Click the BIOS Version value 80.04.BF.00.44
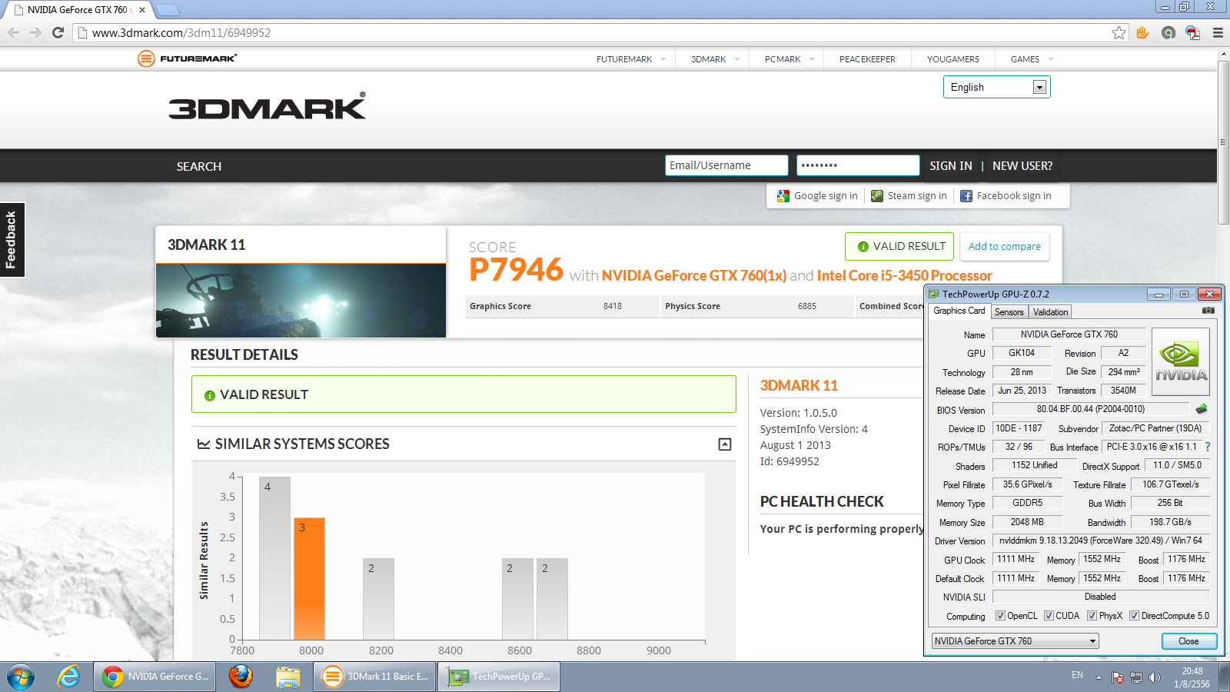 coord(1091,409)
